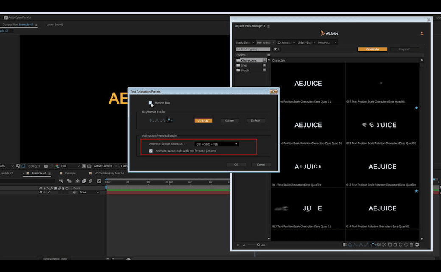Click the small thumbnails mountain icon
Viewport: 441px width, 272px height.
[x=244, y=245]
